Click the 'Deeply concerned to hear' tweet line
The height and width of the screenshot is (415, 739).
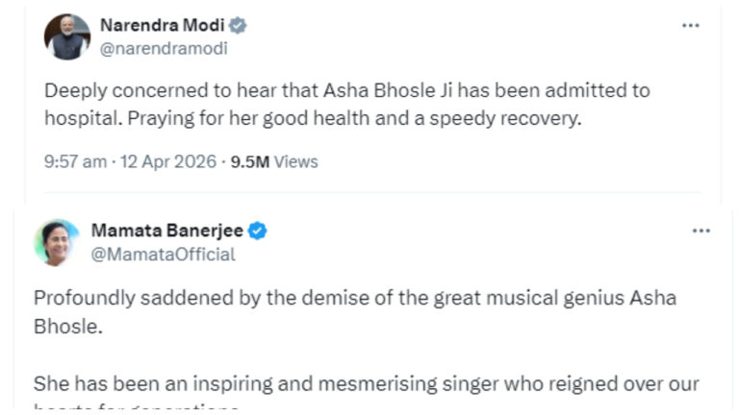[x=346, y=90]
